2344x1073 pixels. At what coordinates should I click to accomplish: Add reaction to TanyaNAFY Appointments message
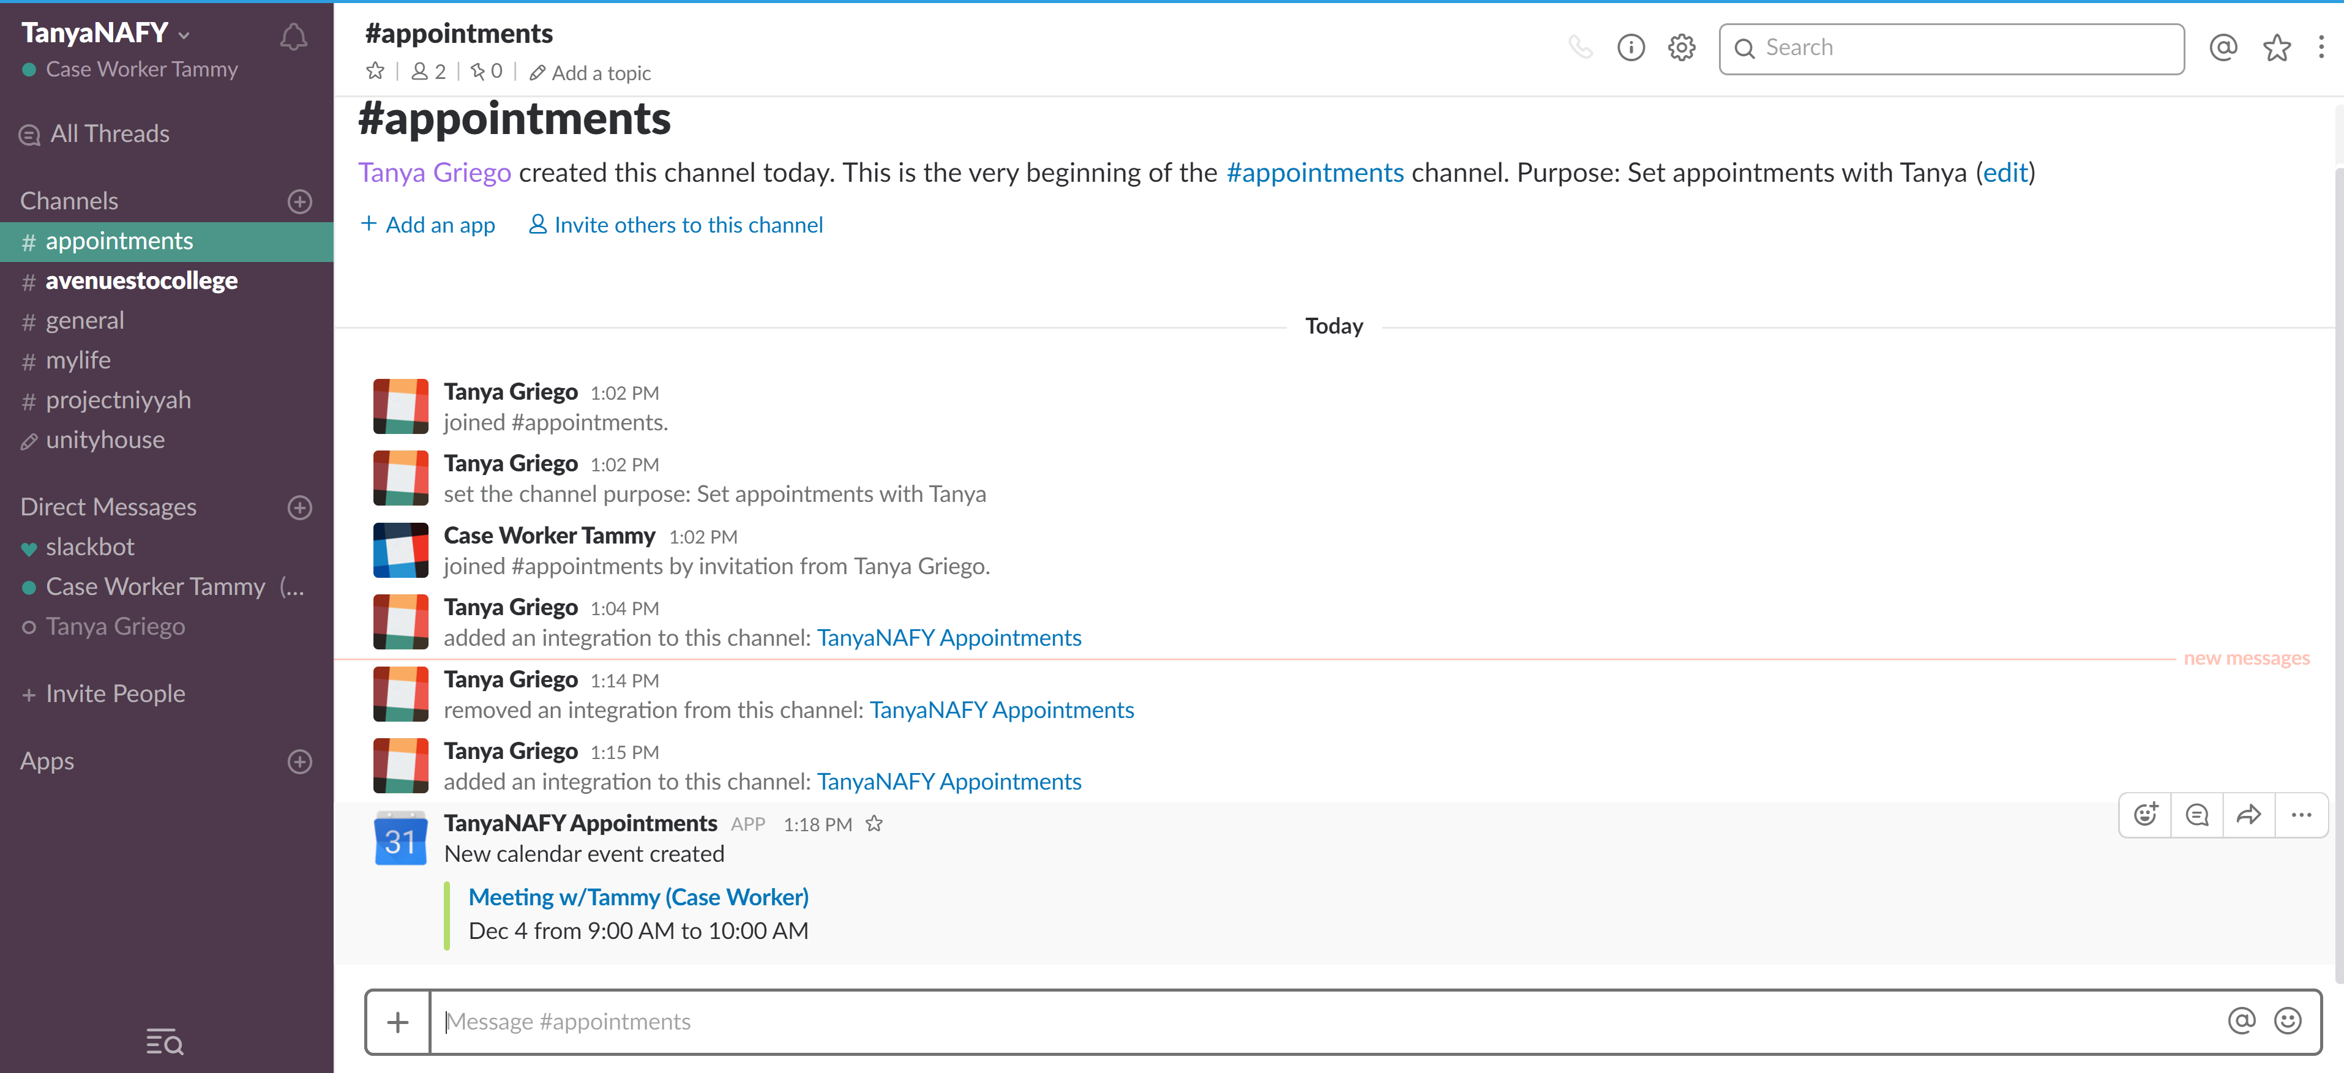click(x=2146, y=815)
